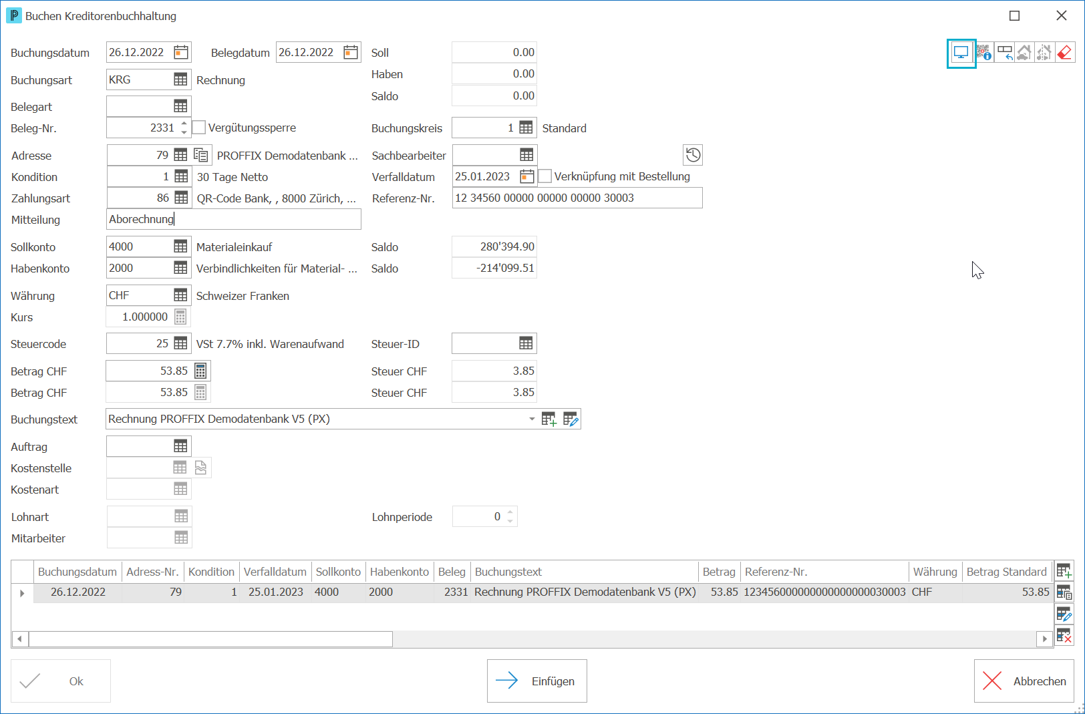The image size is (1085, 714).
Task: Click the Einfügen button
Action: pos(537,681)
